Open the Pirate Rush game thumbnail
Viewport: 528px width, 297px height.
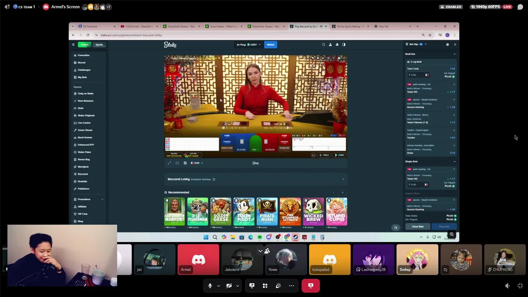(x=267, y=212)
